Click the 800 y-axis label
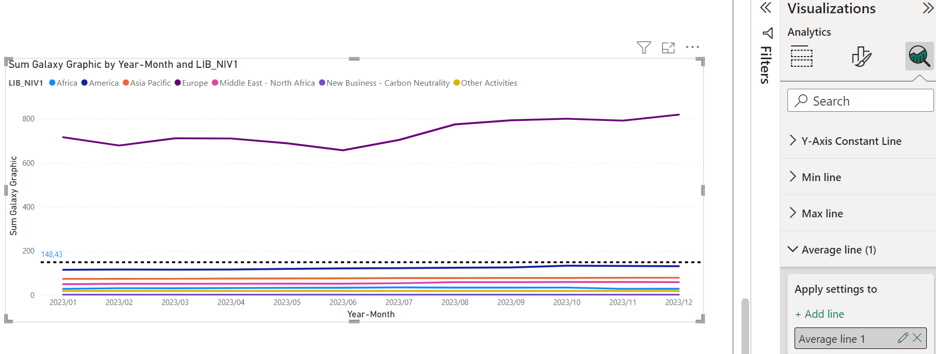Screen dimensions: 936x354 pyautogui.click(x=29, y=119)
